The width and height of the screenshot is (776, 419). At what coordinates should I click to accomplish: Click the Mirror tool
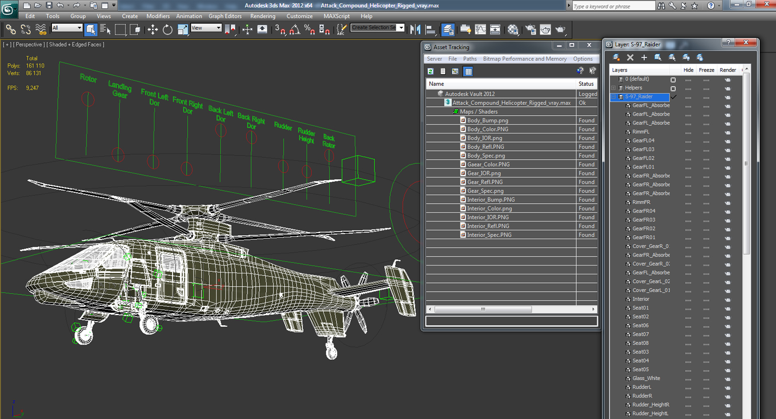click(x=415, y=29)
